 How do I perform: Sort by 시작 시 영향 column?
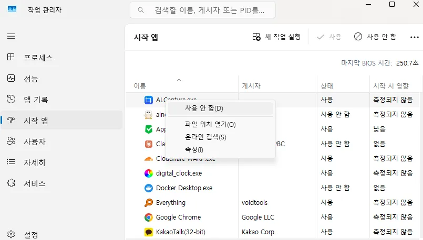click(x=391, y=86)
